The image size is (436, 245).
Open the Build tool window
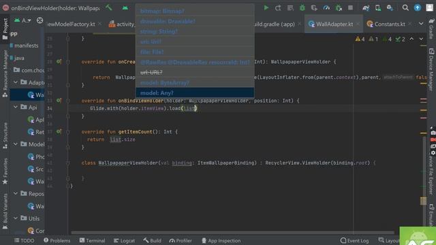point(153,240)
